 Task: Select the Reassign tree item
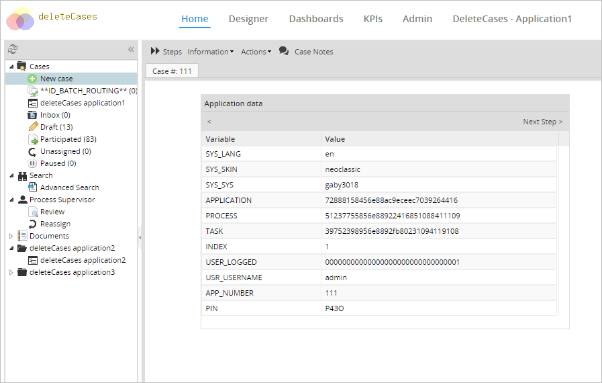[55, 224]
